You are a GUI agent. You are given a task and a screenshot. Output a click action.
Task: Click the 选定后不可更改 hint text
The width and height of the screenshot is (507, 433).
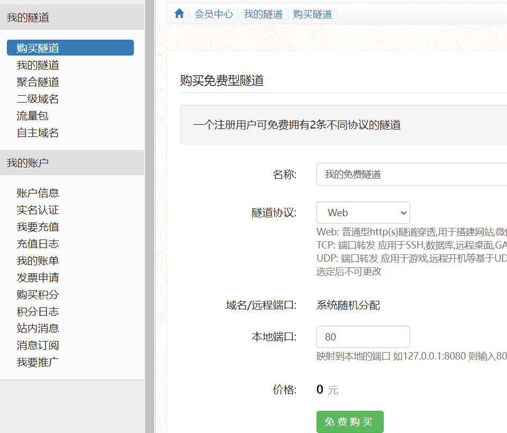[x=349, y=271]
